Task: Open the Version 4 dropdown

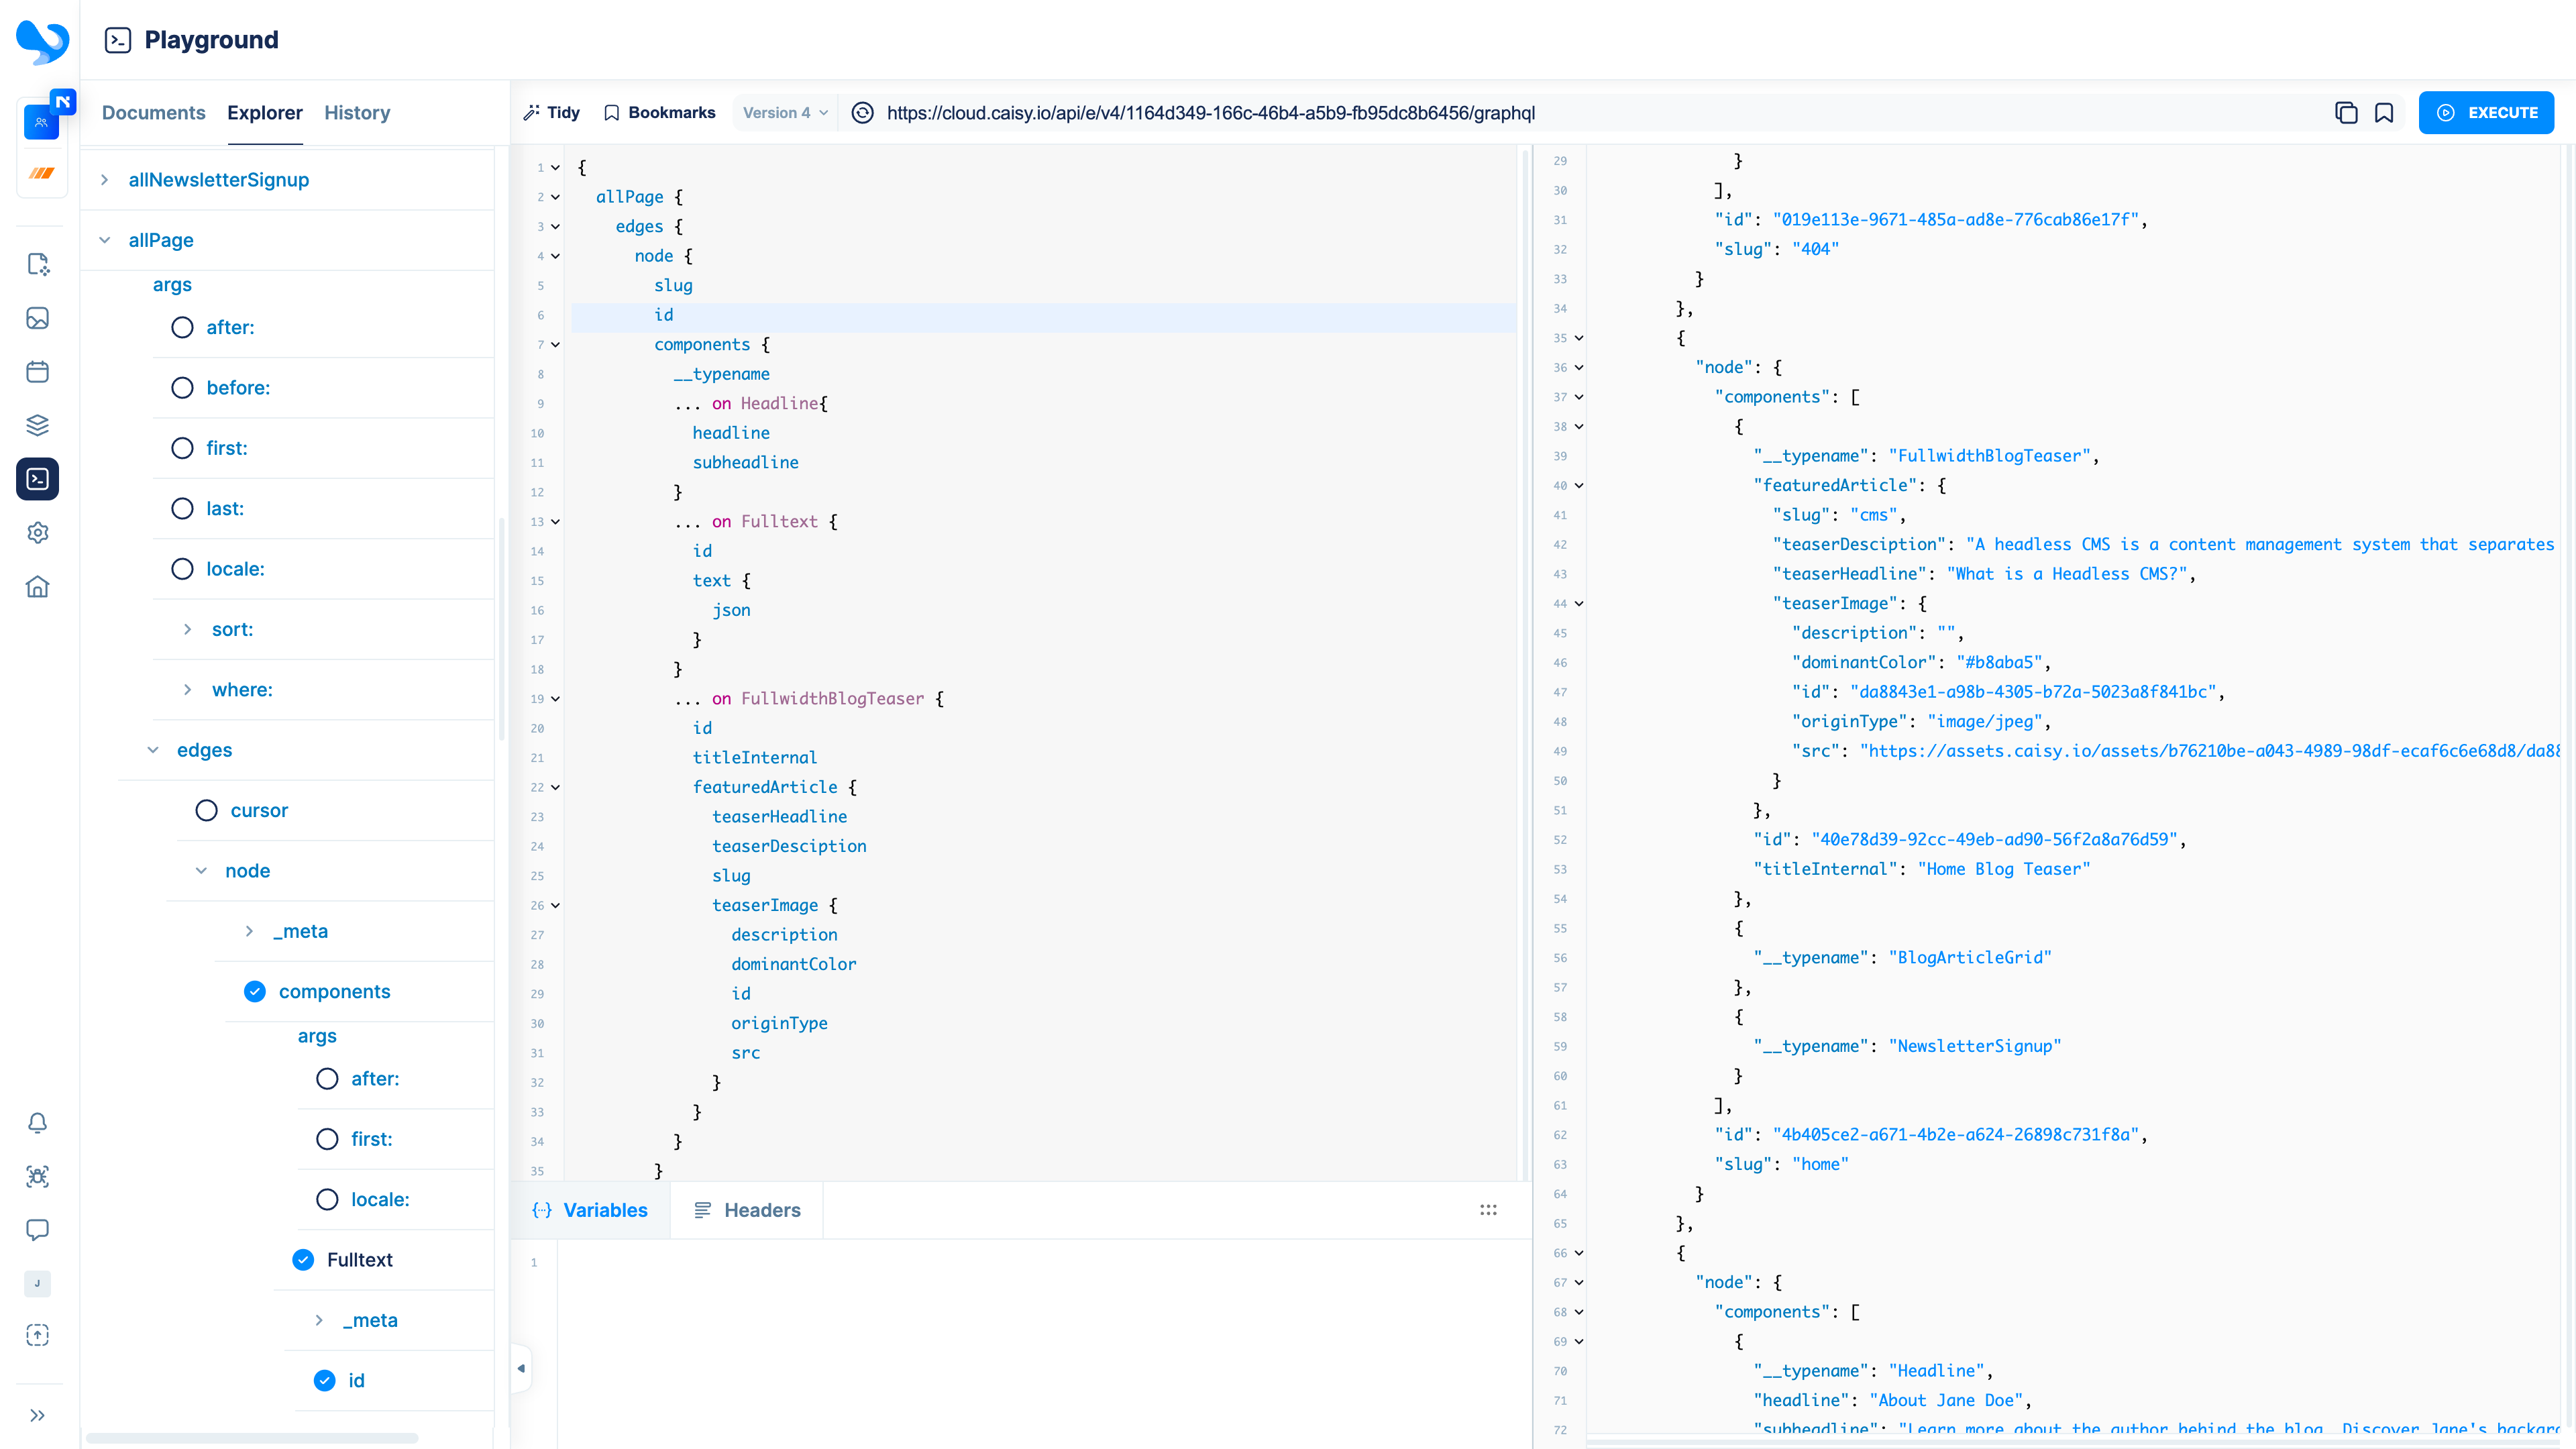Action: click(785, 113)
